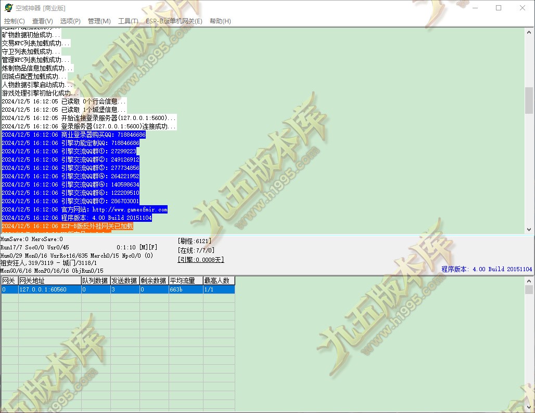Click log line 守卫列表加载成功

[x=31, y=52]
